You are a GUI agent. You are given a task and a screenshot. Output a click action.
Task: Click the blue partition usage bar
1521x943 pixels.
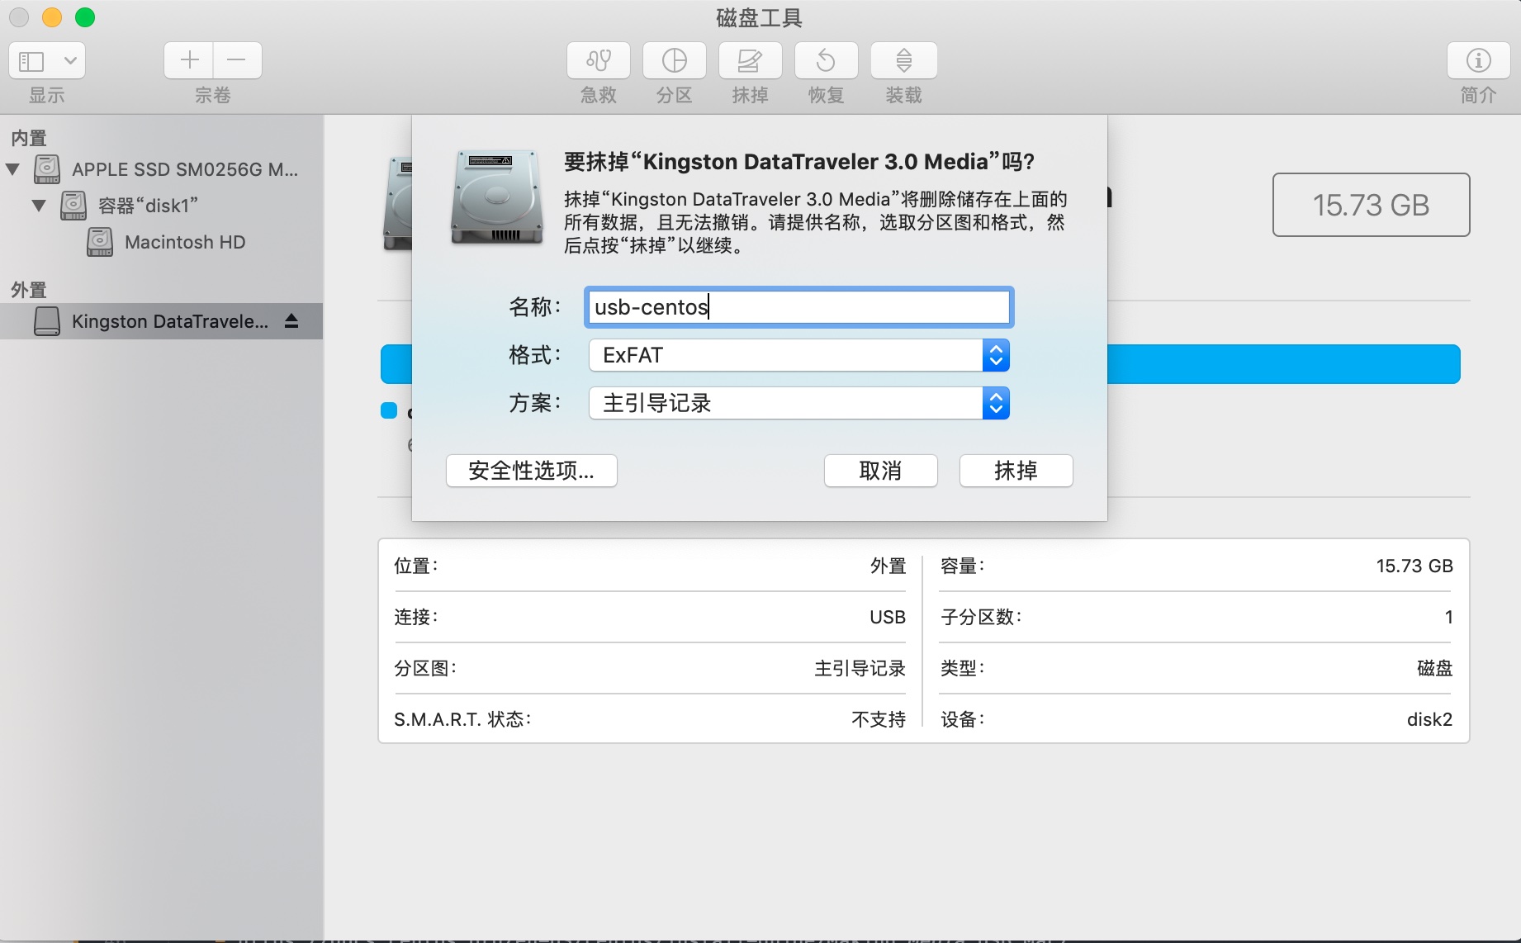[1283, 364]
